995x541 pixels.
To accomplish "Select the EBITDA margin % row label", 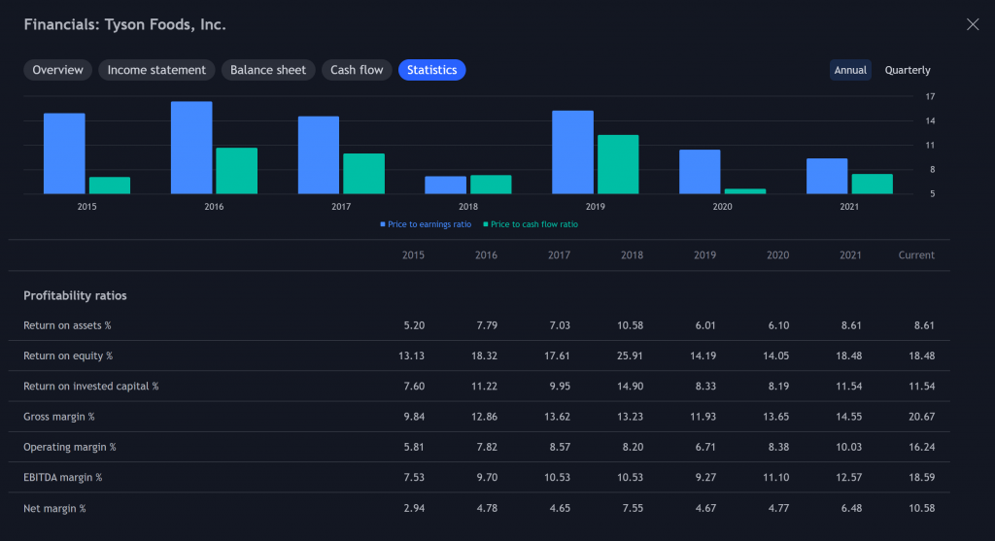I will 63,478.
